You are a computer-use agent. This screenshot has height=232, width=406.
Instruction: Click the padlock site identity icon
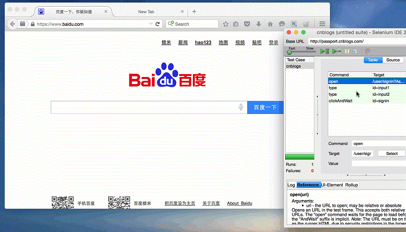point(32,24)
